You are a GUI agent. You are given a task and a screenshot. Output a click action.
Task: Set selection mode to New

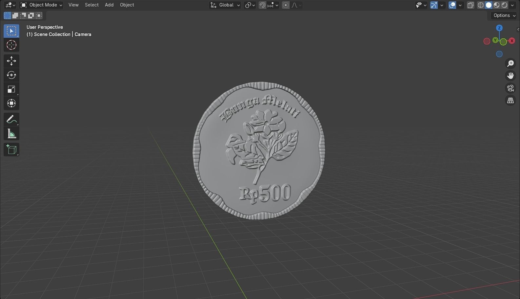click(x=7, y=15)
